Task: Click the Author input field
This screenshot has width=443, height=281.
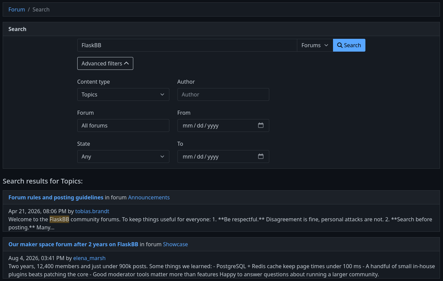Action: 223,94
